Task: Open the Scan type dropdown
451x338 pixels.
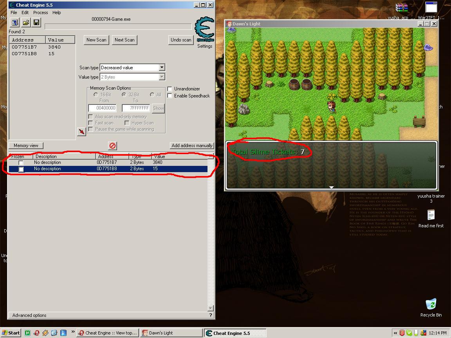Action: 162,68
